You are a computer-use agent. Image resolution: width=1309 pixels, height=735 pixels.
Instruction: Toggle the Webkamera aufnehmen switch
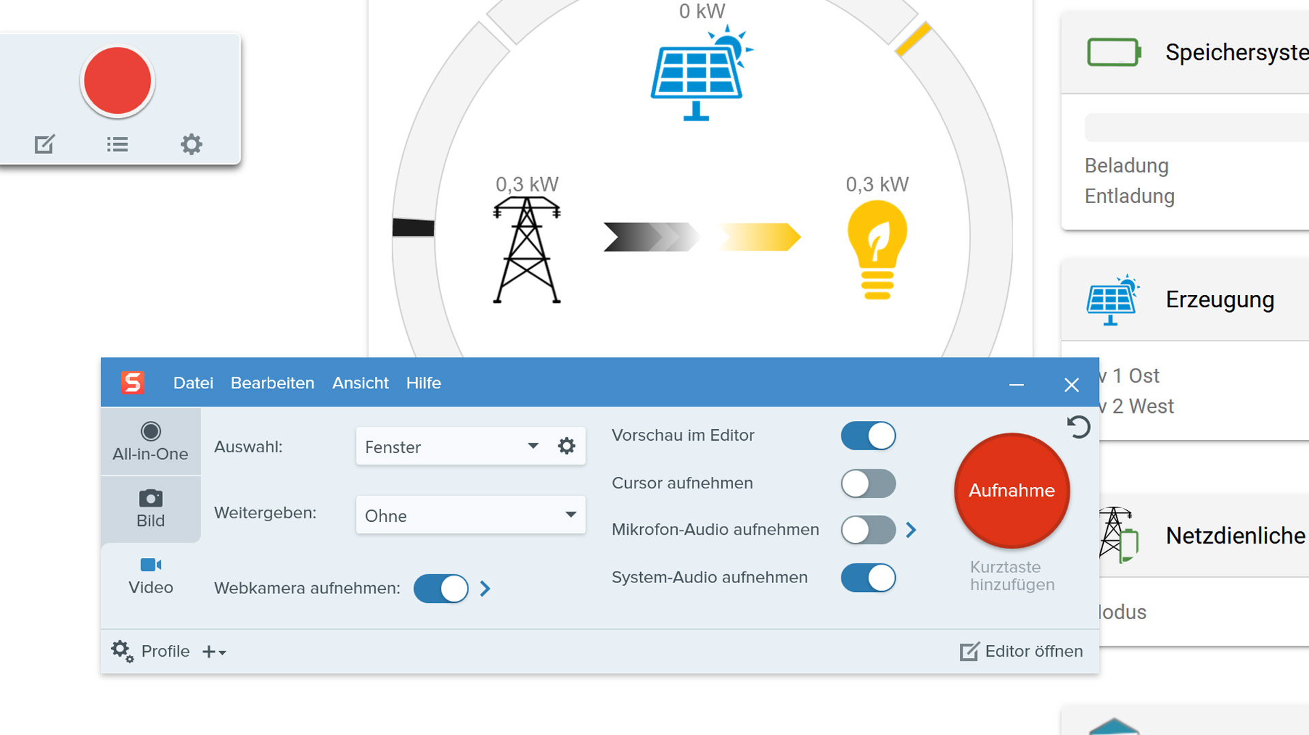click(441, 589)
